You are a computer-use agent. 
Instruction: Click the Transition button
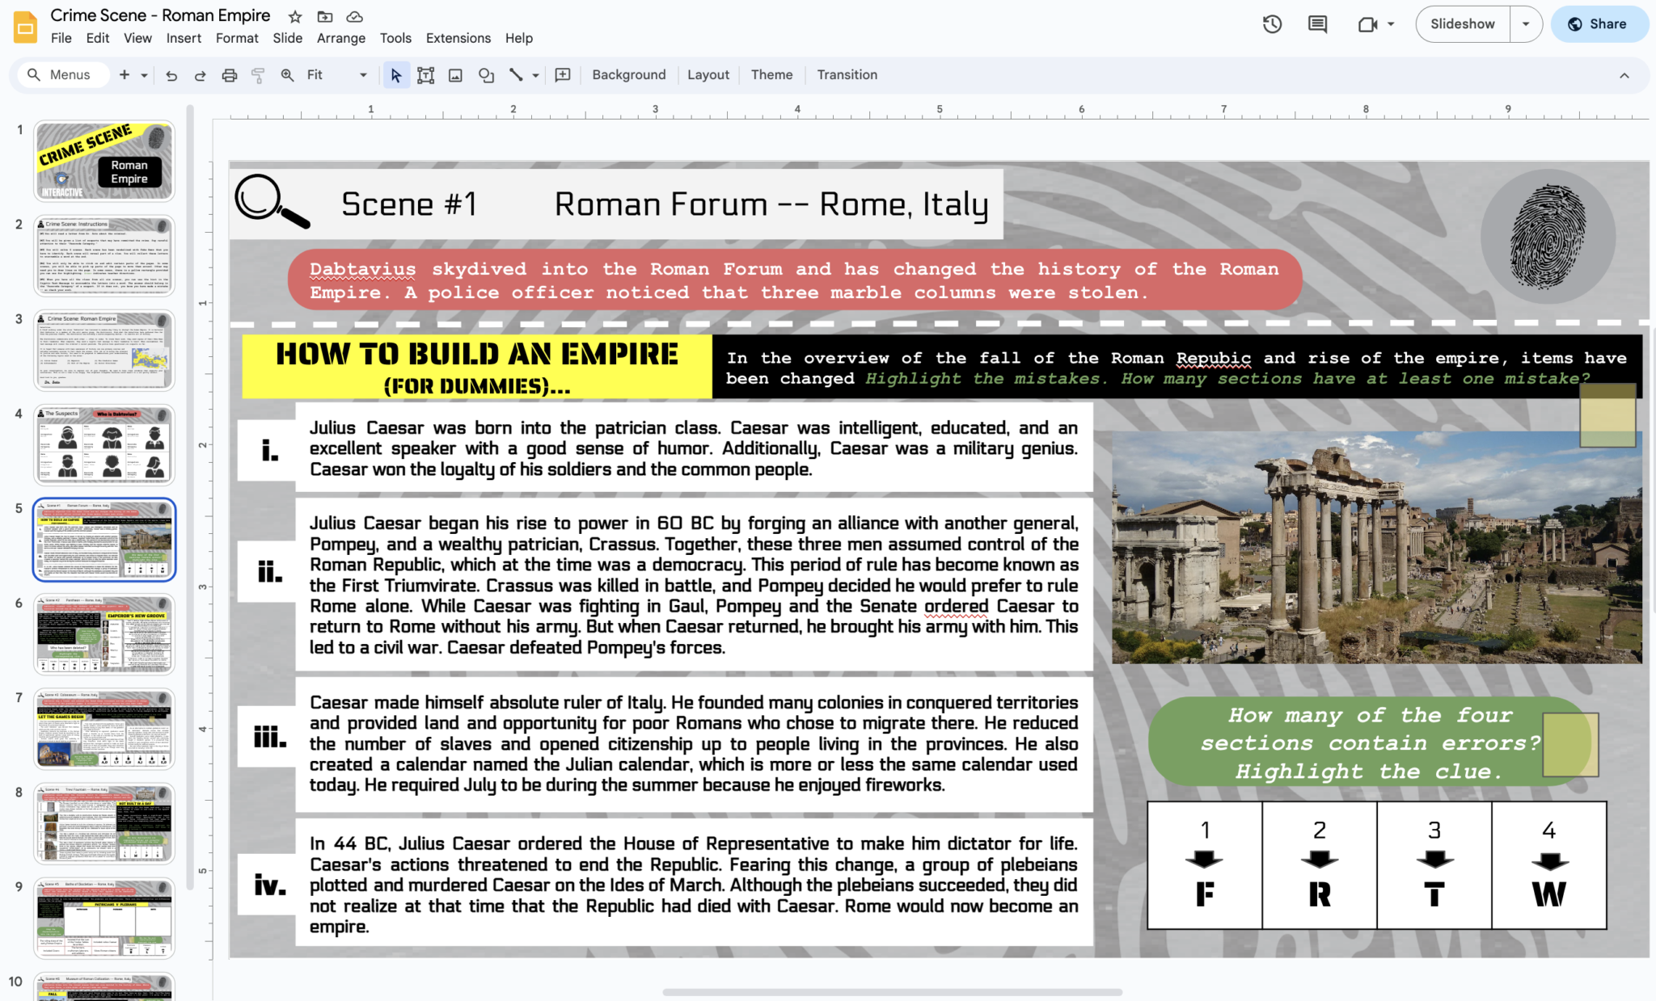847,75
